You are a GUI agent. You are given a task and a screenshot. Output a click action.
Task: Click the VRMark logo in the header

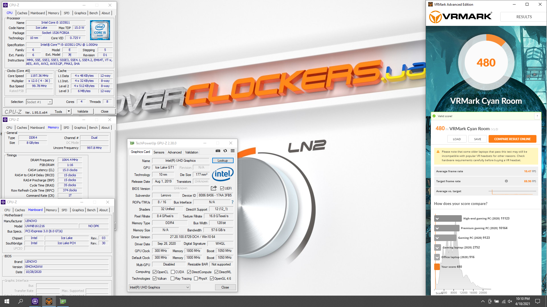pos(460,17)
